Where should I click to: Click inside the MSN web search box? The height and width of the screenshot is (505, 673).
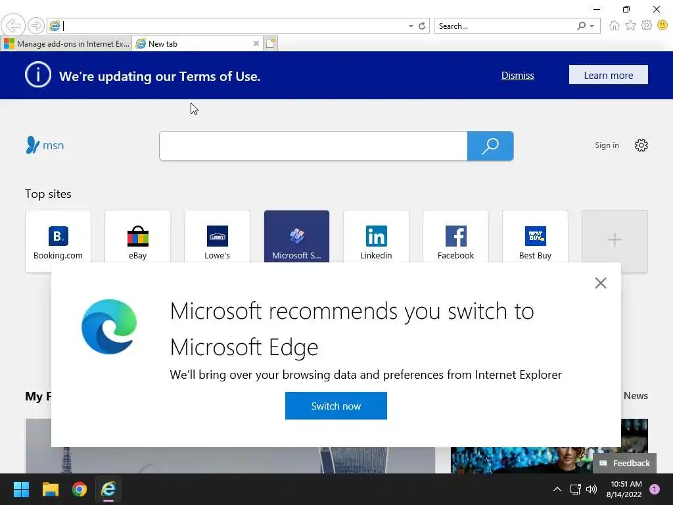coord(313,146)
